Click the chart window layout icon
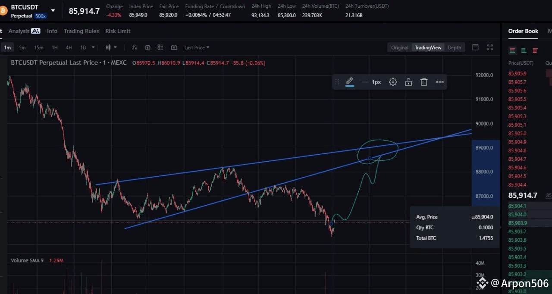The width and height of the screenshot is (552, 294). [x=475, y=47]
